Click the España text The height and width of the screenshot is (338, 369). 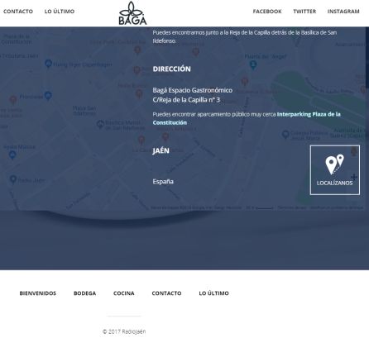pos(163,182)
